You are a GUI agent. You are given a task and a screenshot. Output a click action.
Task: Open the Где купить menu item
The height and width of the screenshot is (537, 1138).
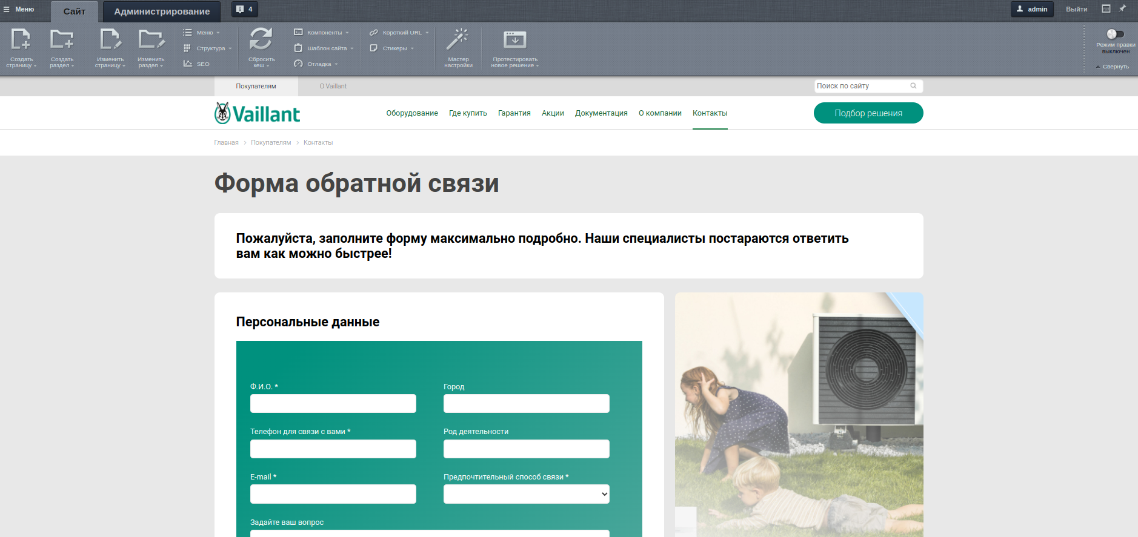(x=468, y=113)
